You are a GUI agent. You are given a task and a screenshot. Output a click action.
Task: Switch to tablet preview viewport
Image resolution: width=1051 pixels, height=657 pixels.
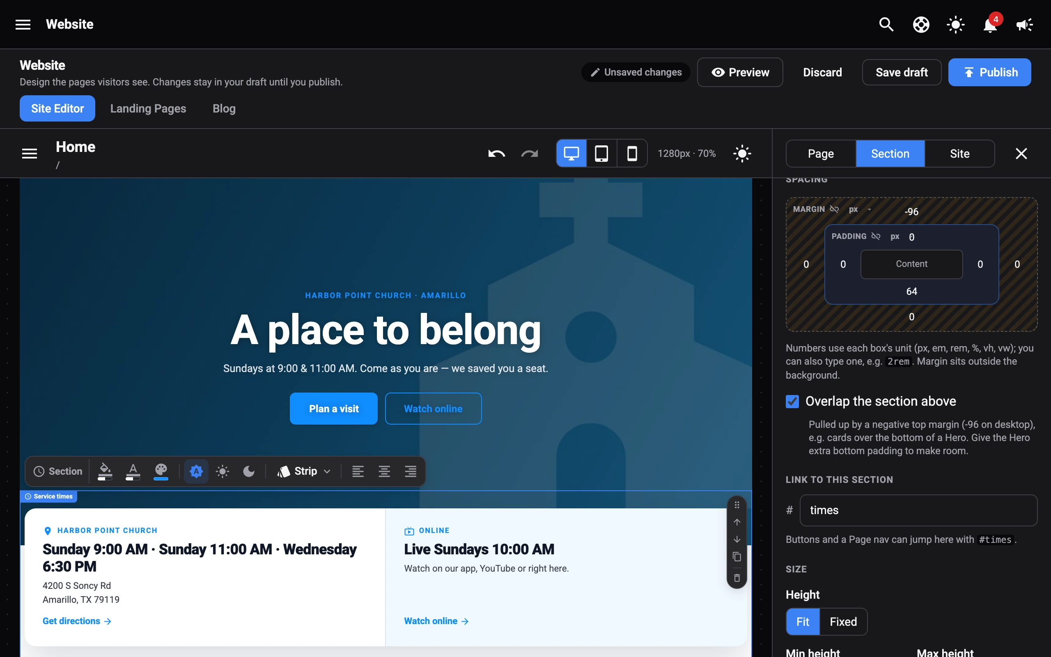pyautogui.click(x=601, y=154)
